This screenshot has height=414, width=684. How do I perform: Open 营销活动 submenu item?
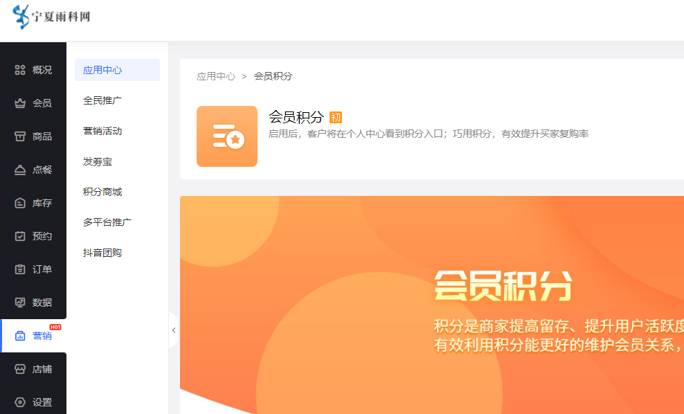[102, 131]
